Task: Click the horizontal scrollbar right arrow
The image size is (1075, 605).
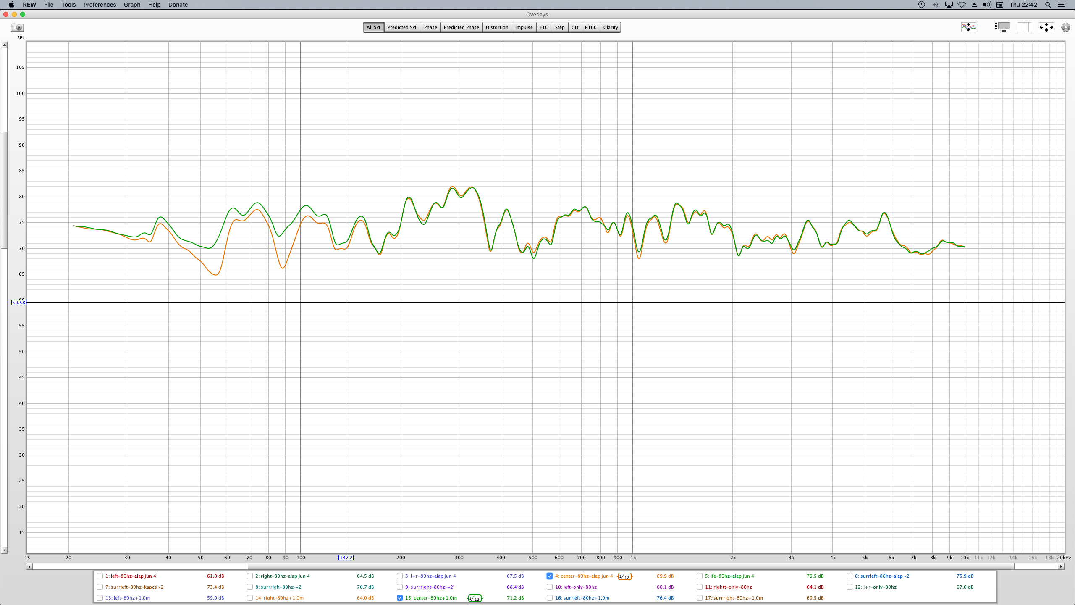Action: pyautogui.click(x=1061, y=566)
